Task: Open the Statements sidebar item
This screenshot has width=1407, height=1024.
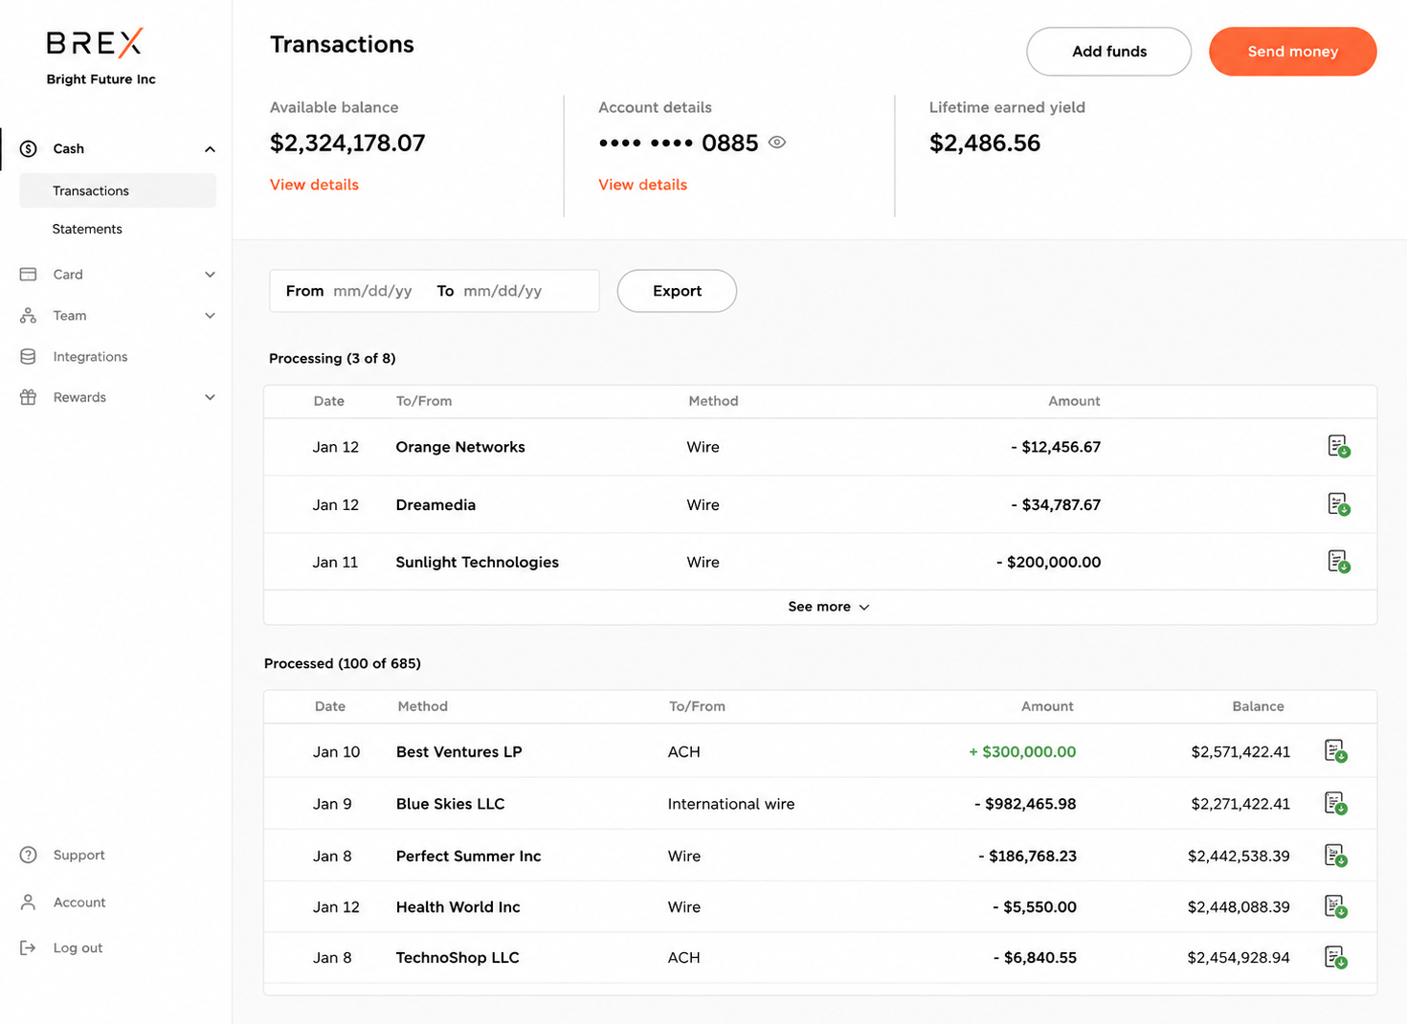Action: tap(87, 230)
